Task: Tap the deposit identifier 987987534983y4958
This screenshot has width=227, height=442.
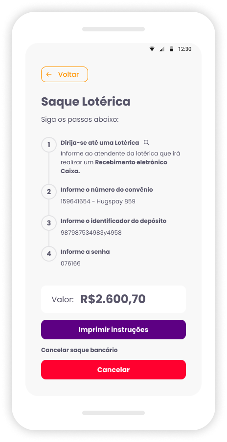Action: click(x=91, y=233)
